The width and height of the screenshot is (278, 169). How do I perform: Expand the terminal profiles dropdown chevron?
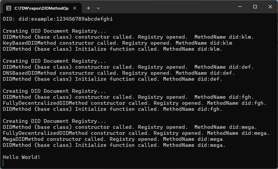click(x=98, y=8)
